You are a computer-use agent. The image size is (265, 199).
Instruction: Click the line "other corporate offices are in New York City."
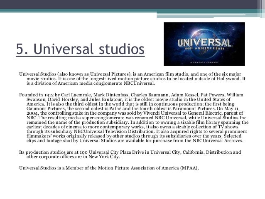tap(73, 157)
